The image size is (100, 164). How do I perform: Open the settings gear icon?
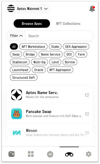click(x=89, y=154)
